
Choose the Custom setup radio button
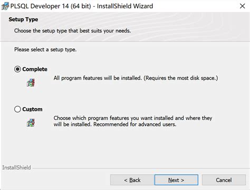pos(17,109)
